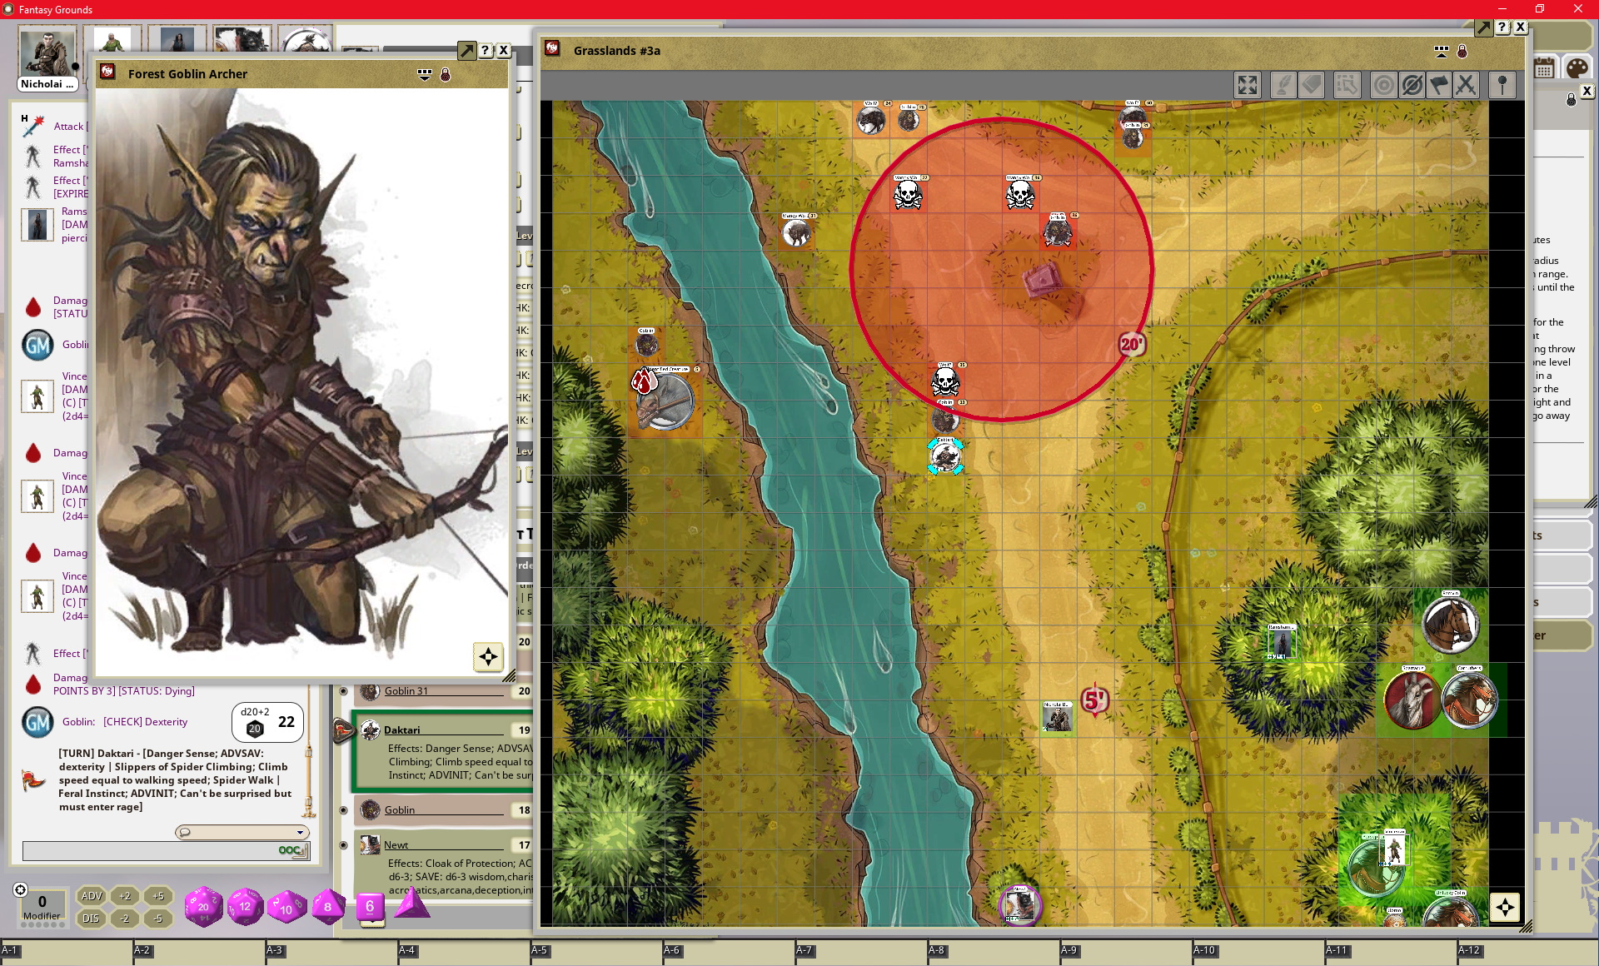1599x966 pixels.
Task: Click compass crosshair button on goblin image
Action: point(488,657)
